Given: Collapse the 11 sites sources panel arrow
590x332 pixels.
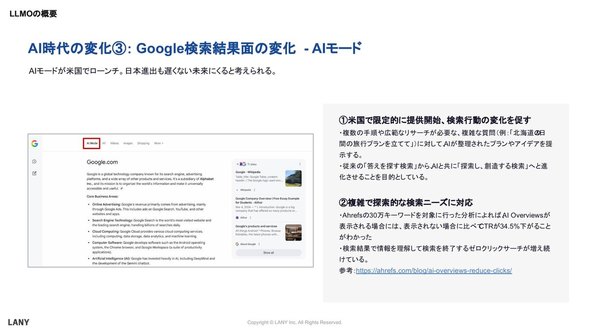Looking at the screenshot, I should tap(237, 164).
